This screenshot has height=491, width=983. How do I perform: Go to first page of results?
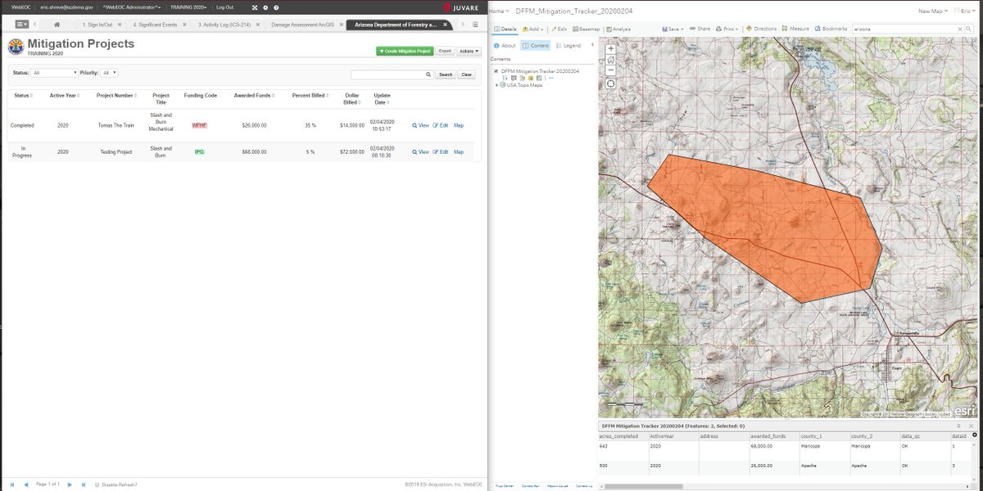pos(12,484)
